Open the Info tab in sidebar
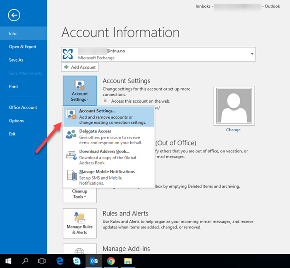Viewport: 290px width, 268px height. 23,33
